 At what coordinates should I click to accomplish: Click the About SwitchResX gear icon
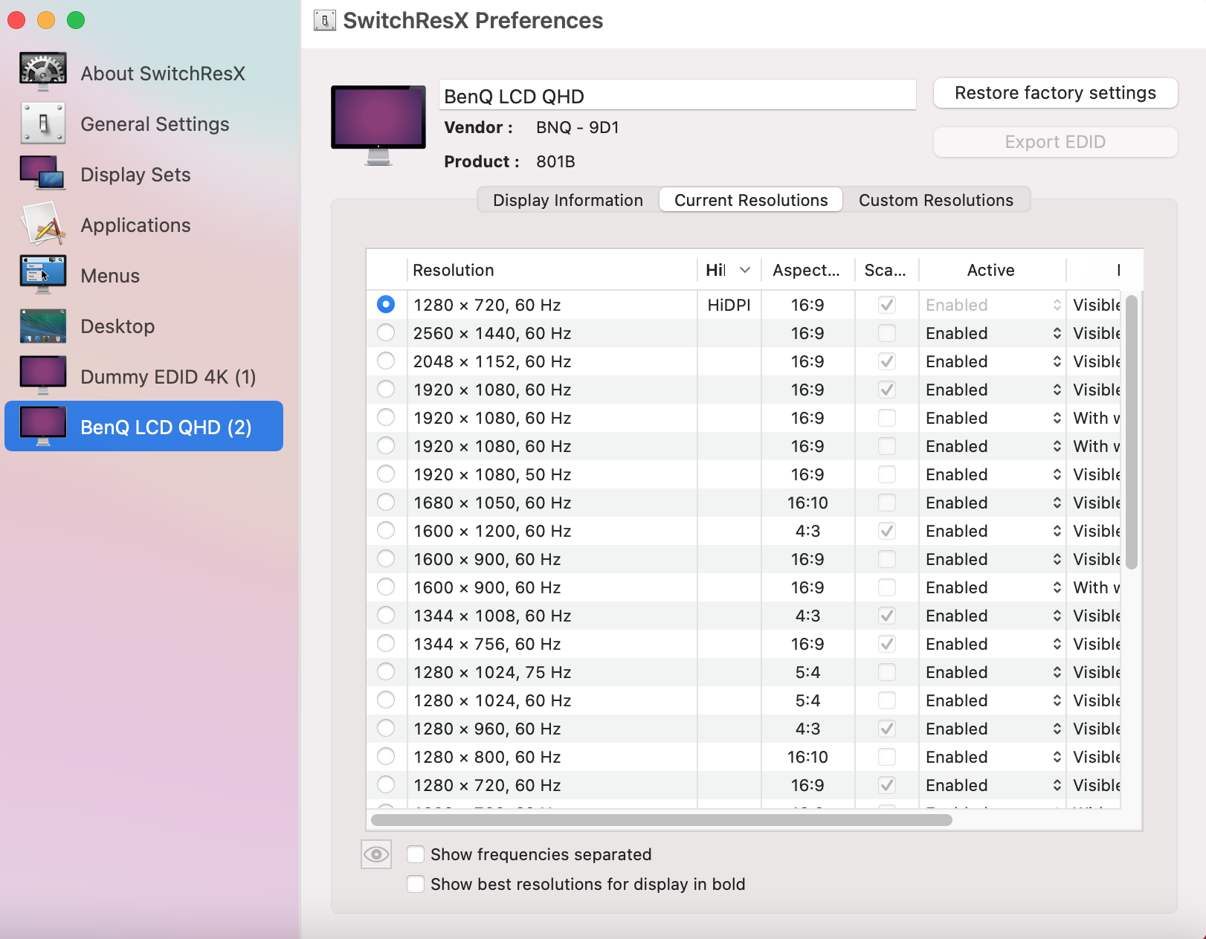[43, 72]
